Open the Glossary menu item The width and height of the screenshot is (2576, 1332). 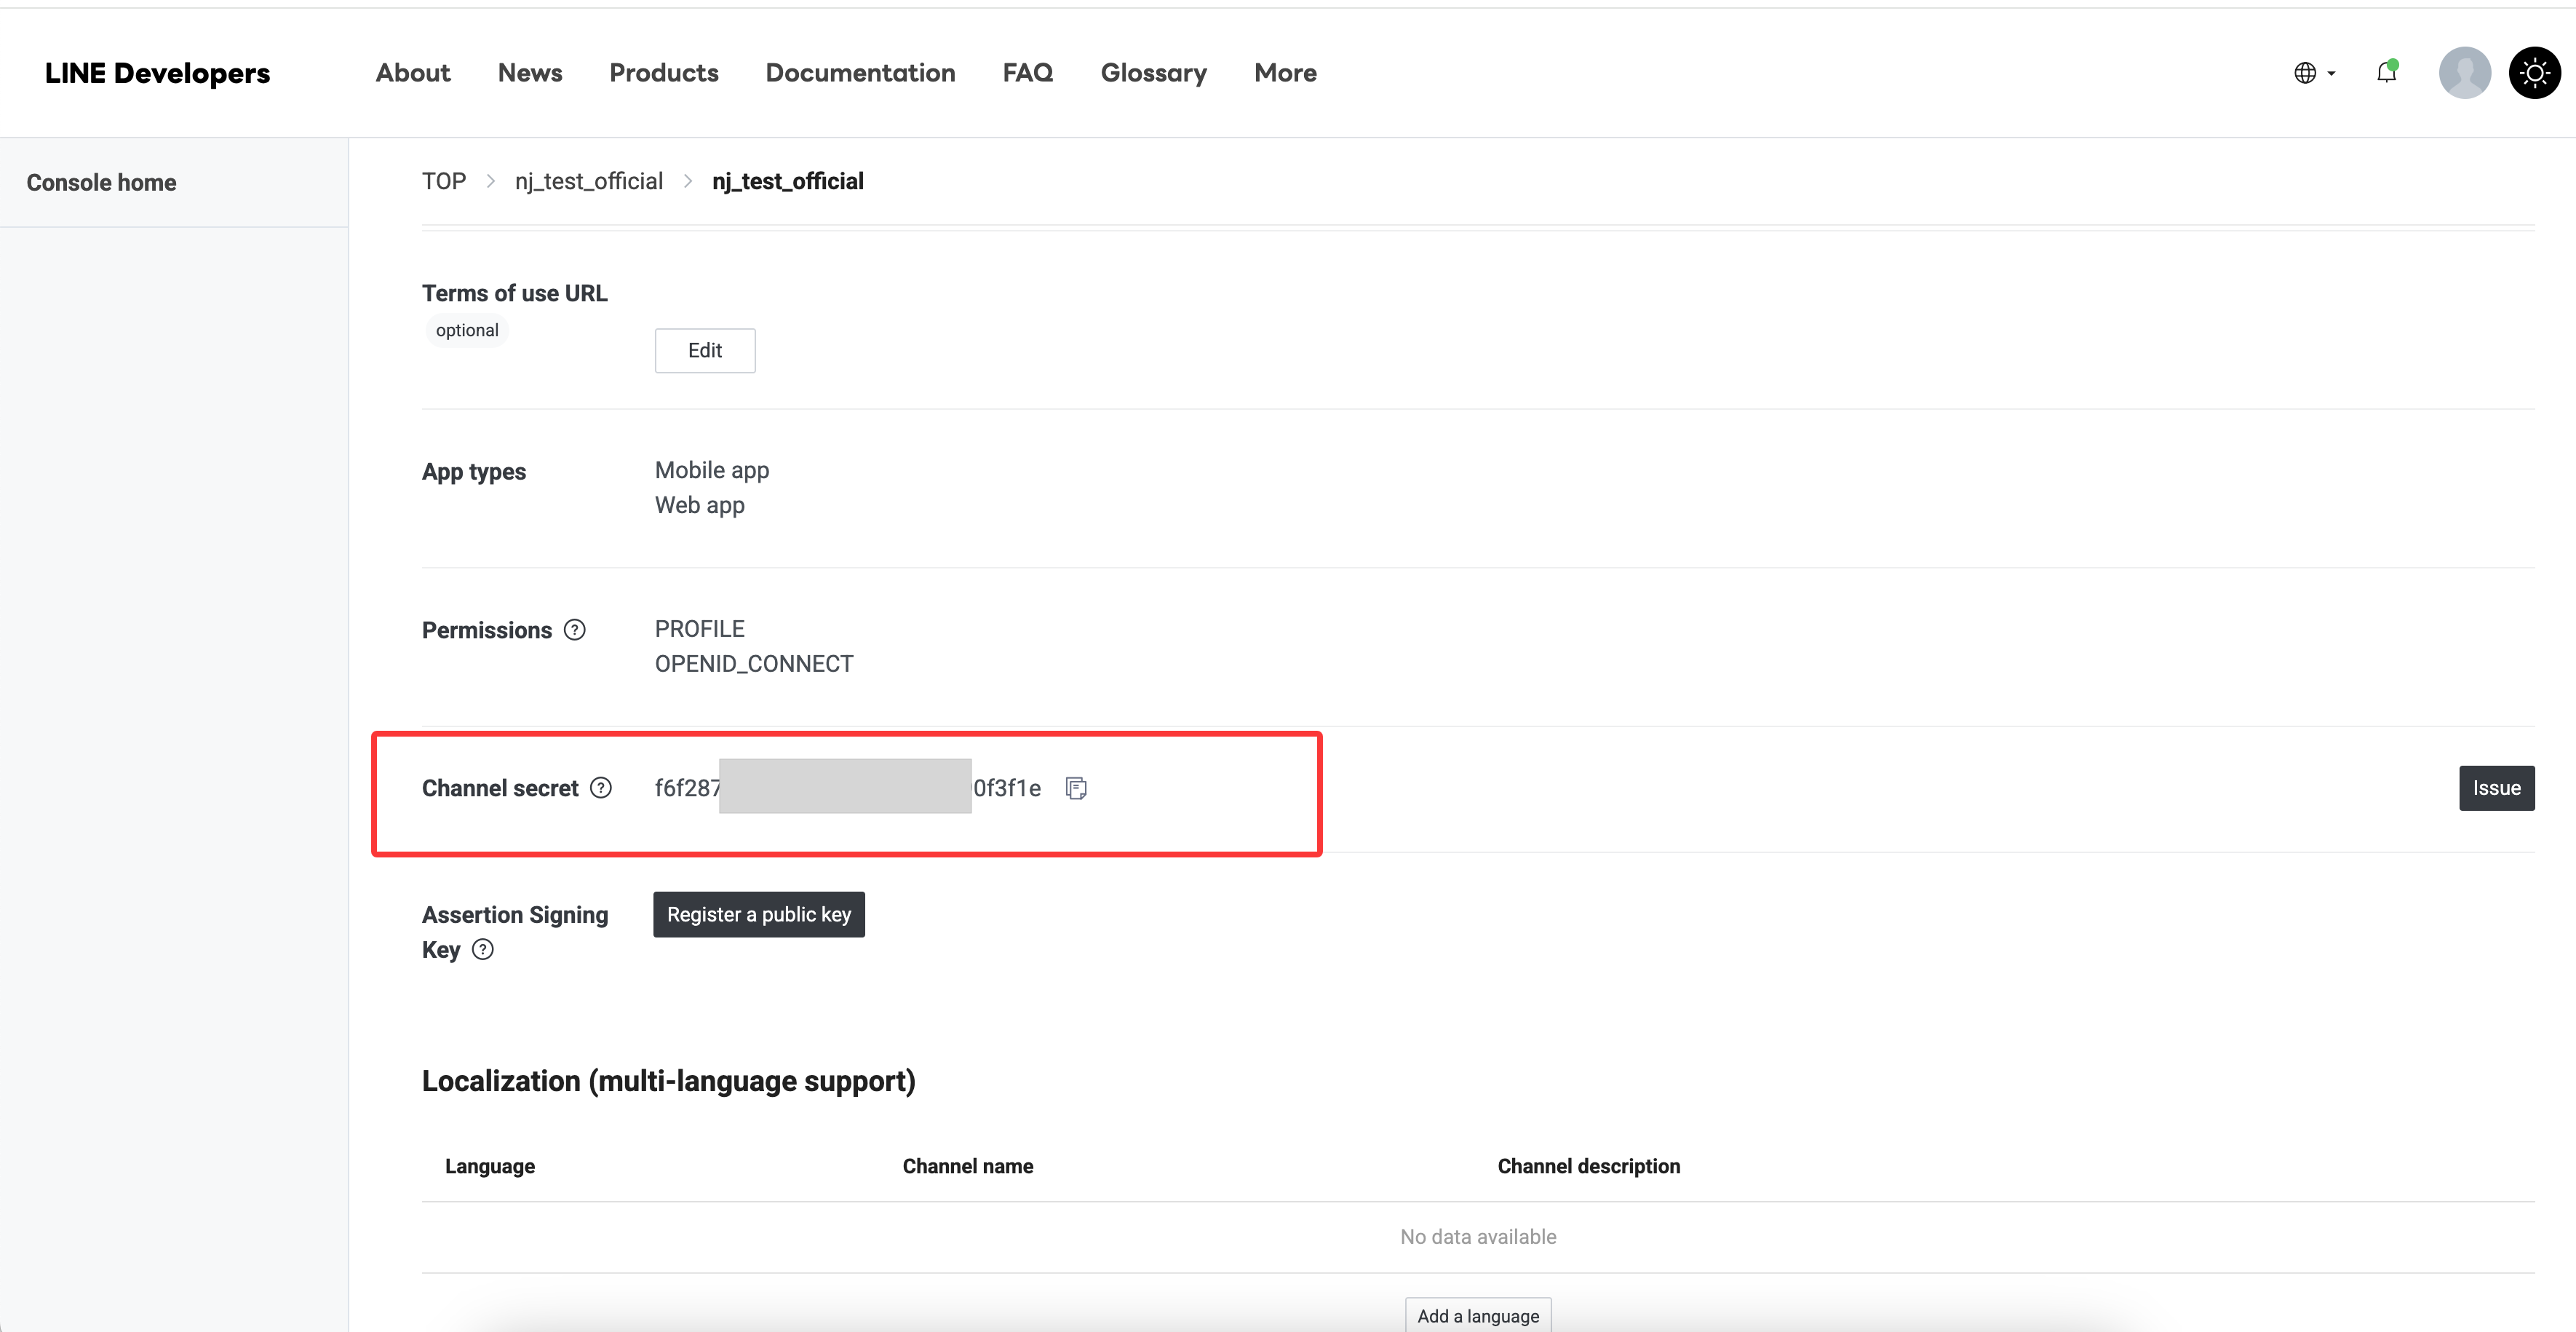tap(1154, 73)
